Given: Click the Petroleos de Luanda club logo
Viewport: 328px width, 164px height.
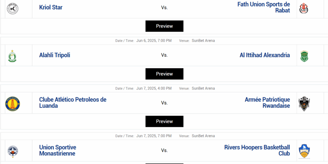Looking at the screenshot, I should 12,104.
